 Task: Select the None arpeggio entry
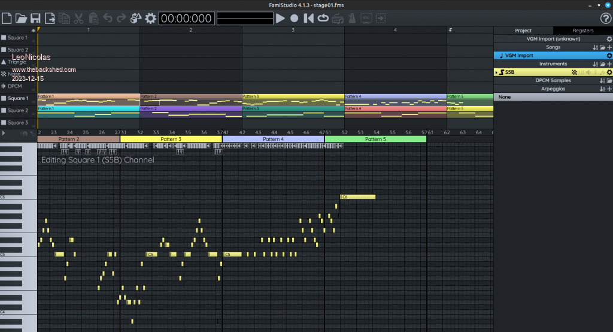505,97
